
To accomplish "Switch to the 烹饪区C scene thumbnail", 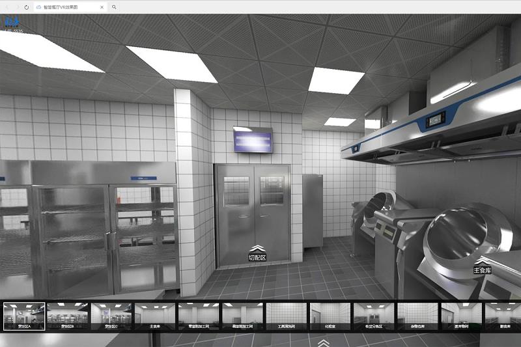I will 111,316.
